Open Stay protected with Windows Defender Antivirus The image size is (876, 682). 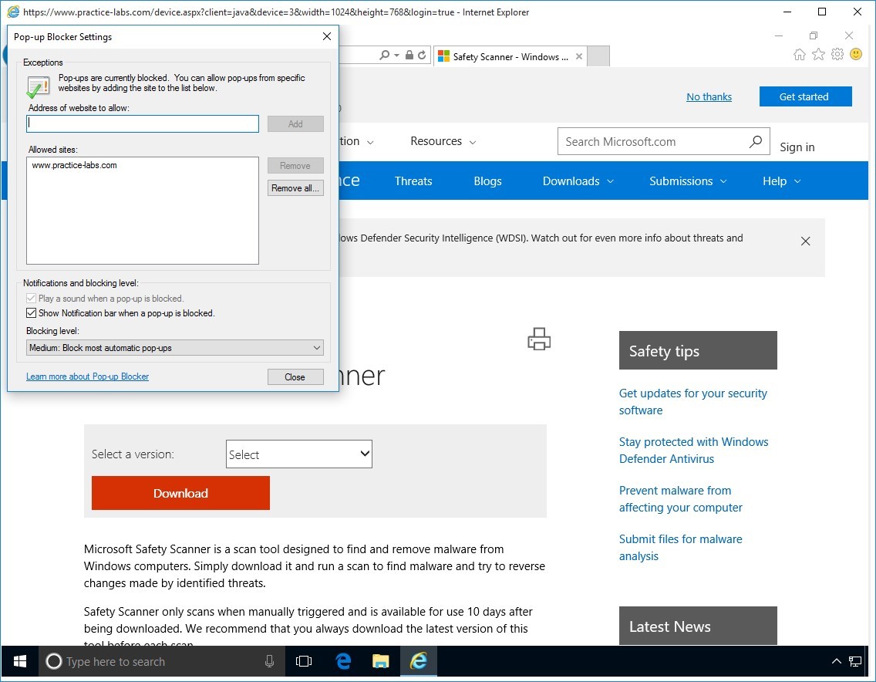693,450
